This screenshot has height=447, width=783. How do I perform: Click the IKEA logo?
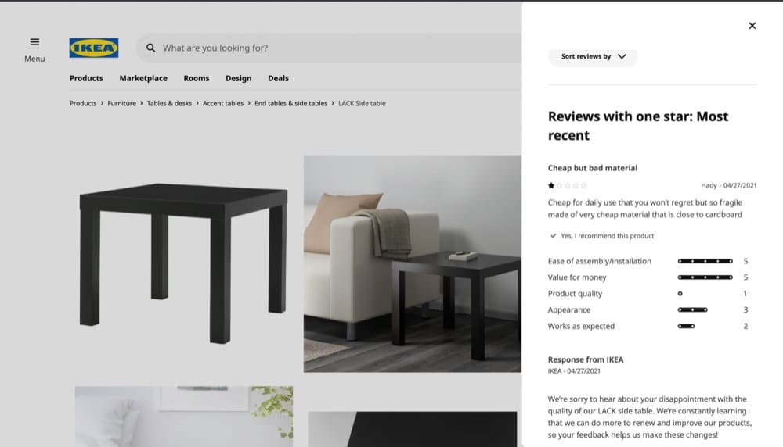pyautogui.click(x=94, y=48)
